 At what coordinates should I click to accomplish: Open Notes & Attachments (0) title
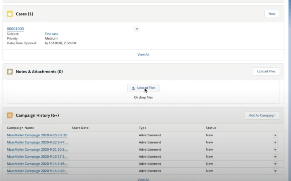coord(39,72)
